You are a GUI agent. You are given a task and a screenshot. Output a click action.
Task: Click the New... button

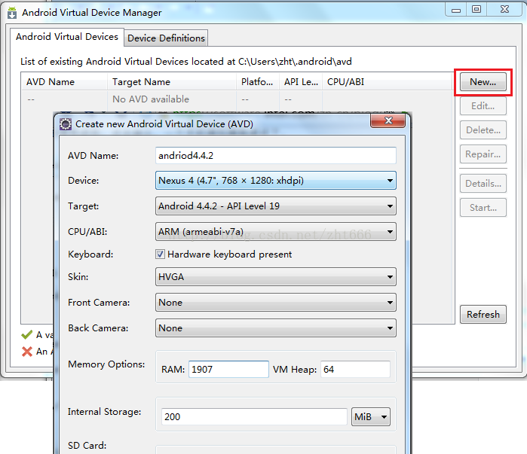point(483,82)
